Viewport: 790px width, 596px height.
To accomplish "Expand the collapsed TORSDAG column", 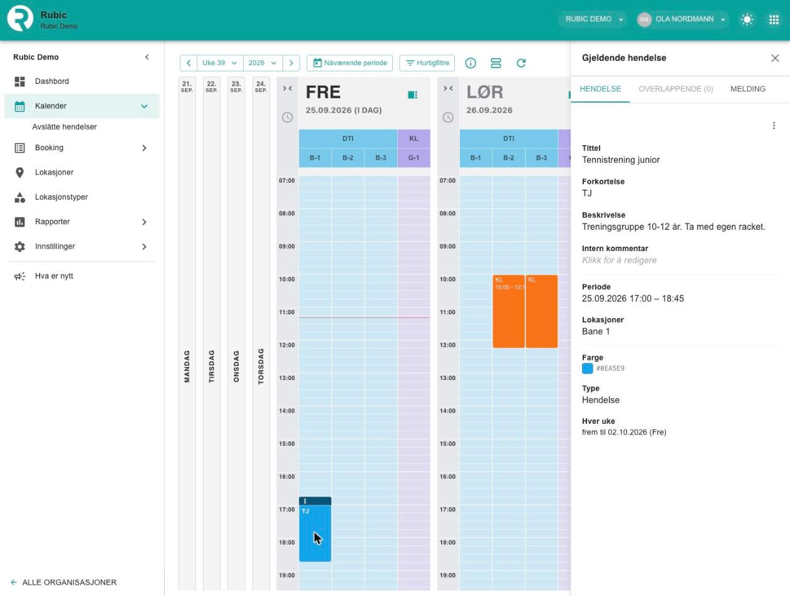I will [261, 334].
